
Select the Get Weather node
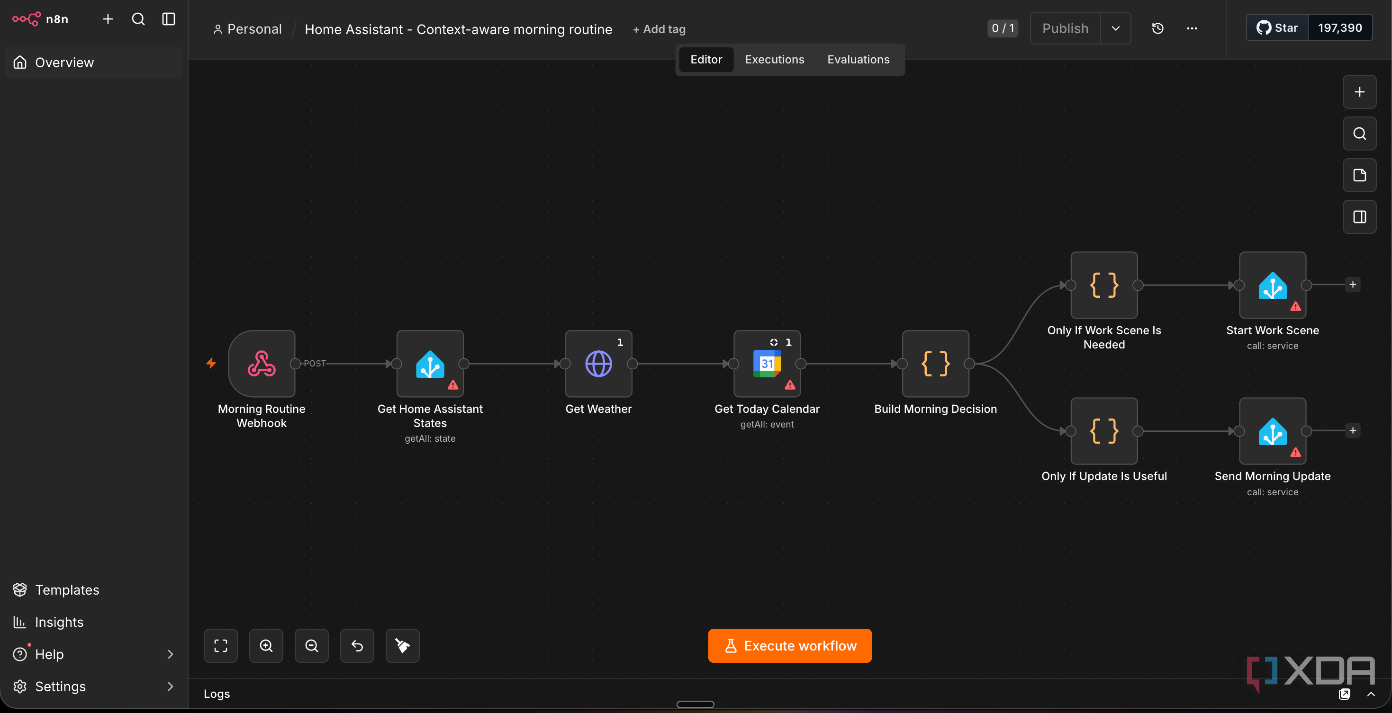(x=599, y=364)
